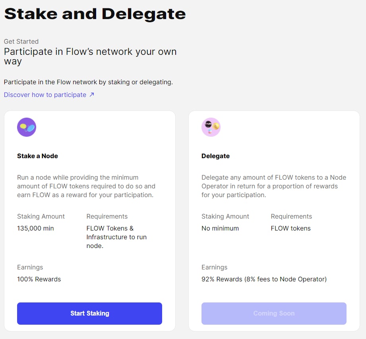Click the Stake and Delegate page title
This screenshot has width=366, height=339.
[x=95, y=14]
